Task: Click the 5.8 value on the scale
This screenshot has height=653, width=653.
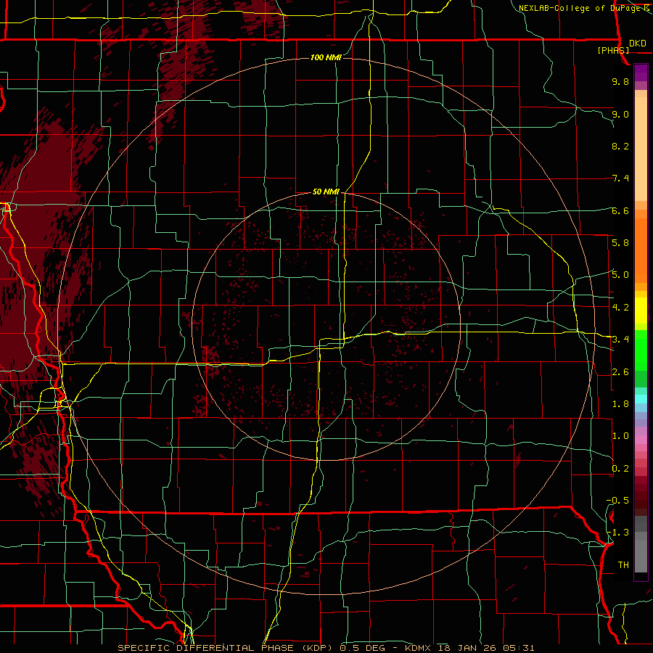Action: (x=620, y=242)
